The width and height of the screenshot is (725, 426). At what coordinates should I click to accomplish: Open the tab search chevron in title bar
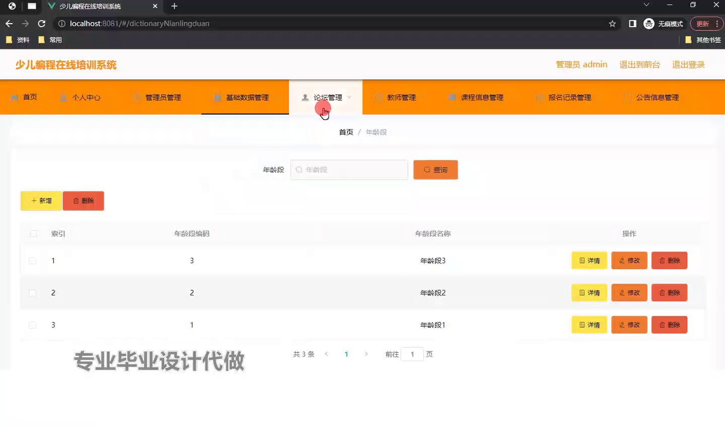click(x=646, y=5)
